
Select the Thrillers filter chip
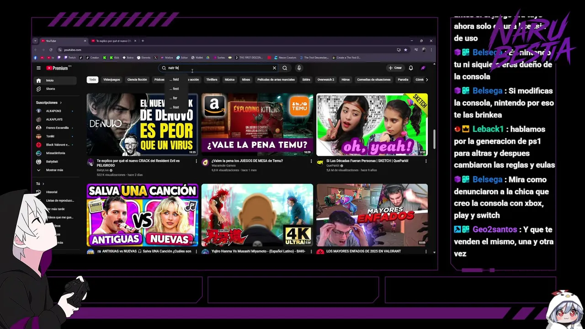[x=212, y=80]
